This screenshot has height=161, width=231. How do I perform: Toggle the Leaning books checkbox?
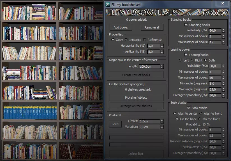[186, 55]
